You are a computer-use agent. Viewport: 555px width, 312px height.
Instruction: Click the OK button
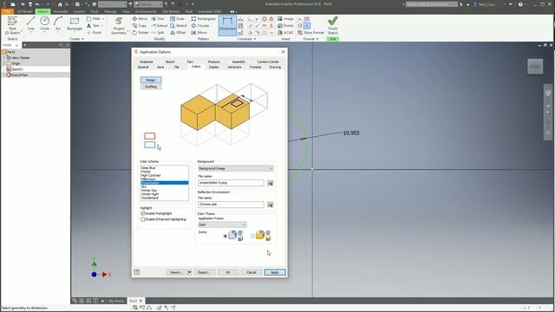(227, 272)
